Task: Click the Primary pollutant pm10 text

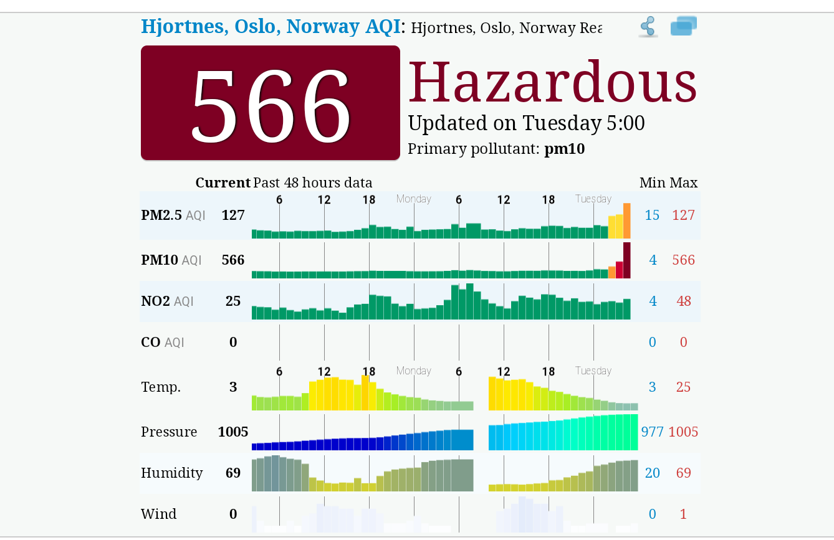Action: (496, 149)
